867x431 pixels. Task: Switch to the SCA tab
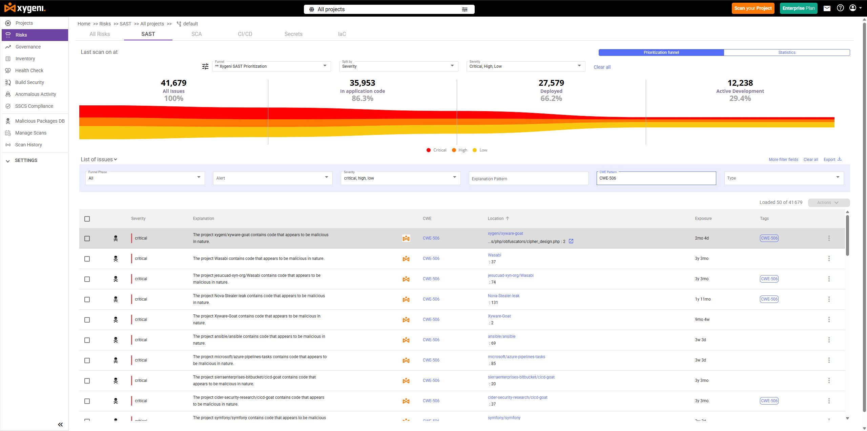click(197, 34)
